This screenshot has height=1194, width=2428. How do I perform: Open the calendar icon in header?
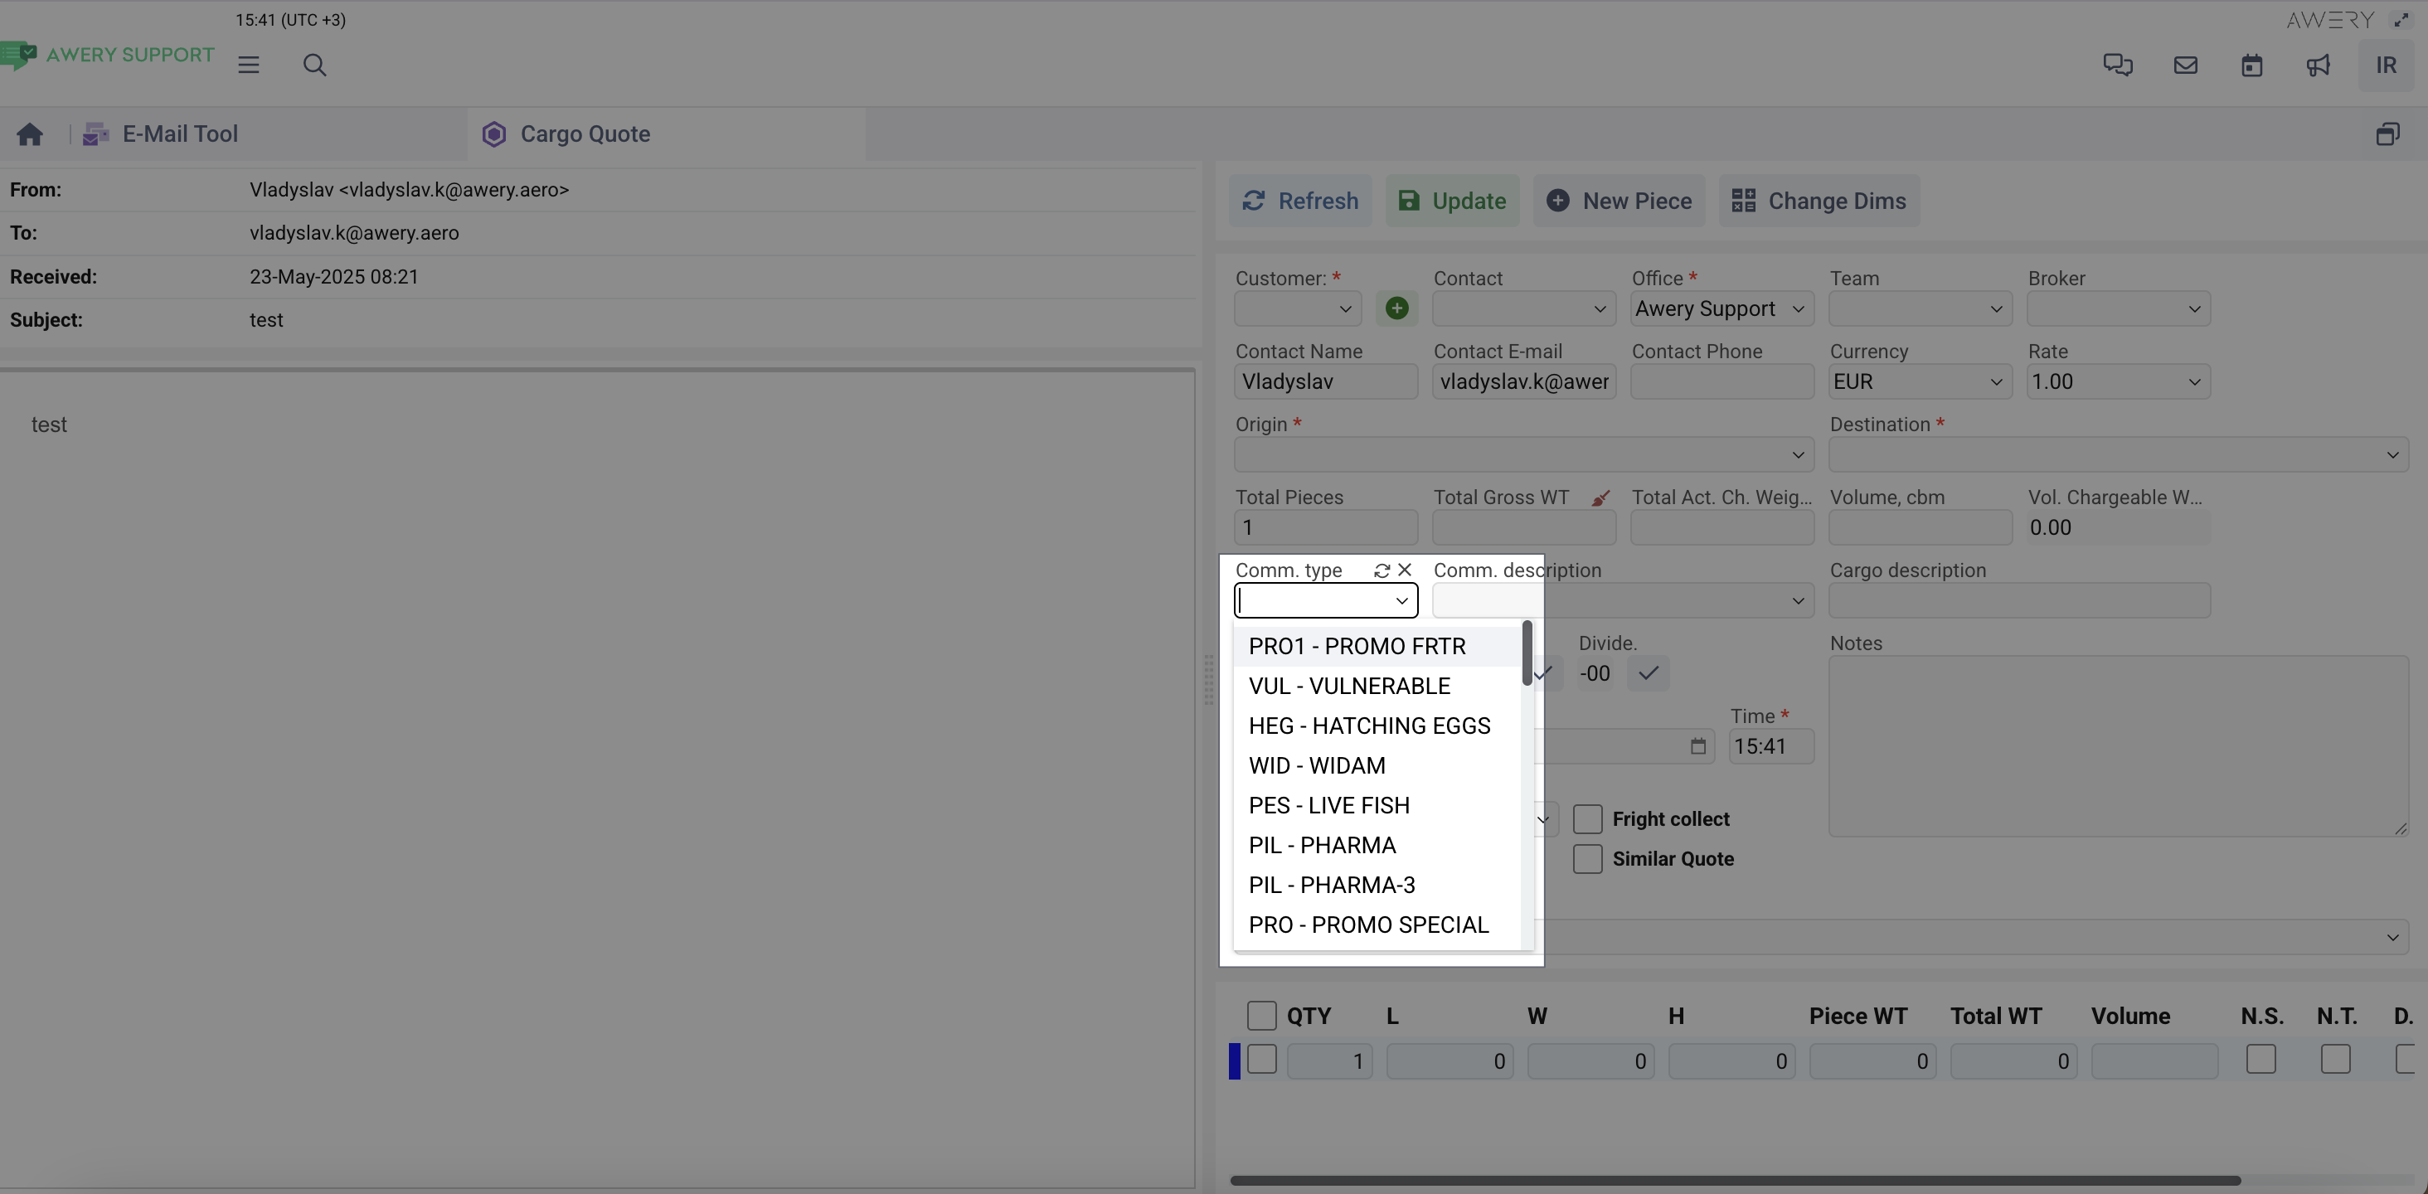pos(2251,65)
